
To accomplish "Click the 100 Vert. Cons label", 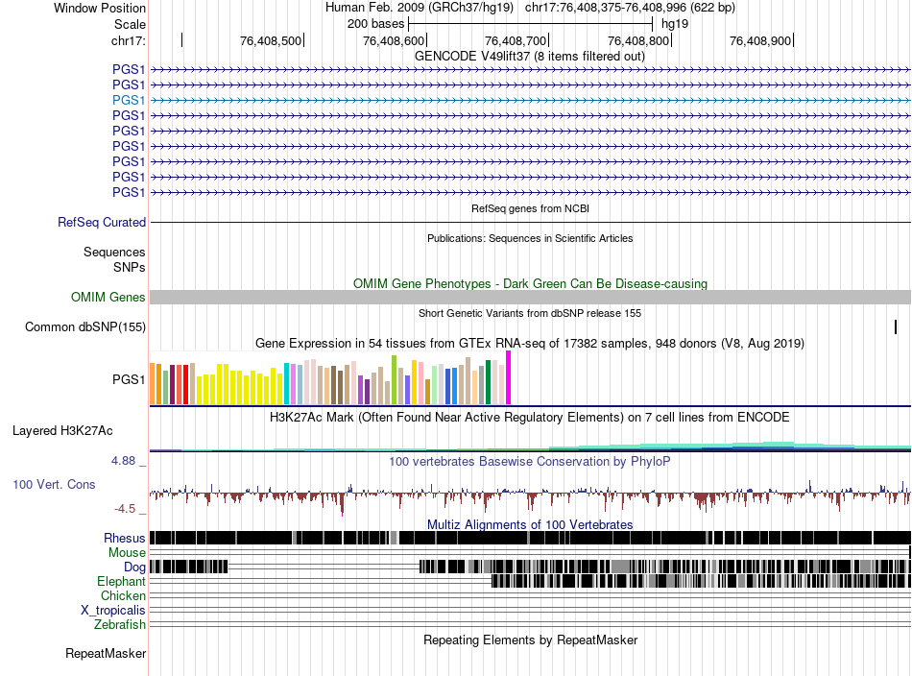I will click(54, 485).
